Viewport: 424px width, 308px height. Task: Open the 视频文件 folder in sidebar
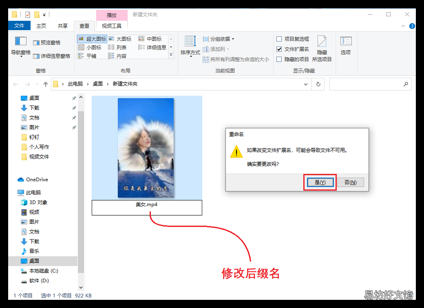click(x=39, y=156)
